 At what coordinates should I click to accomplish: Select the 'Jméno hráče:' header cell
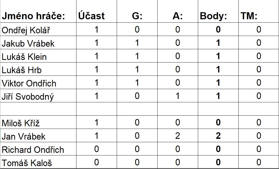33,16
